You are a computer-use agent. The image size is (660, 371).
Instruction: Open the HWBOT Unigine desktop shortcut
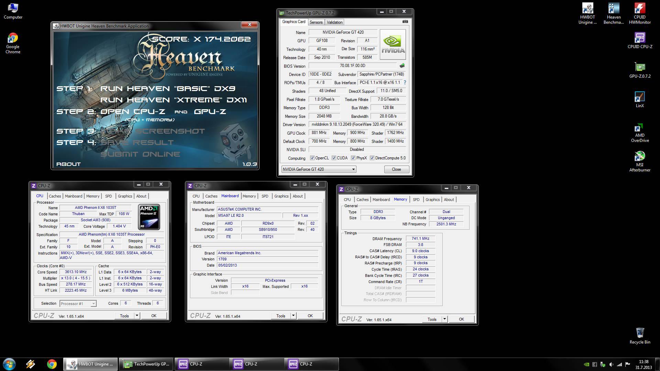tap(587, 14)
